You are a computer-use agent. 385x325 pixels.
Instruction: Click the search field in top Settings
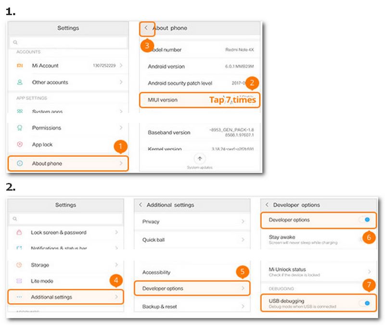point(68,42)
